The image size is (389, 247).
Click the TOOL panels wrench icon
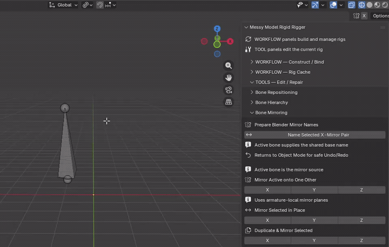point(248,49)
